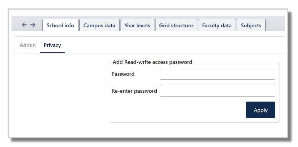Click the forward arrow icon
This screenshot has width=298, height=147.
33,25
